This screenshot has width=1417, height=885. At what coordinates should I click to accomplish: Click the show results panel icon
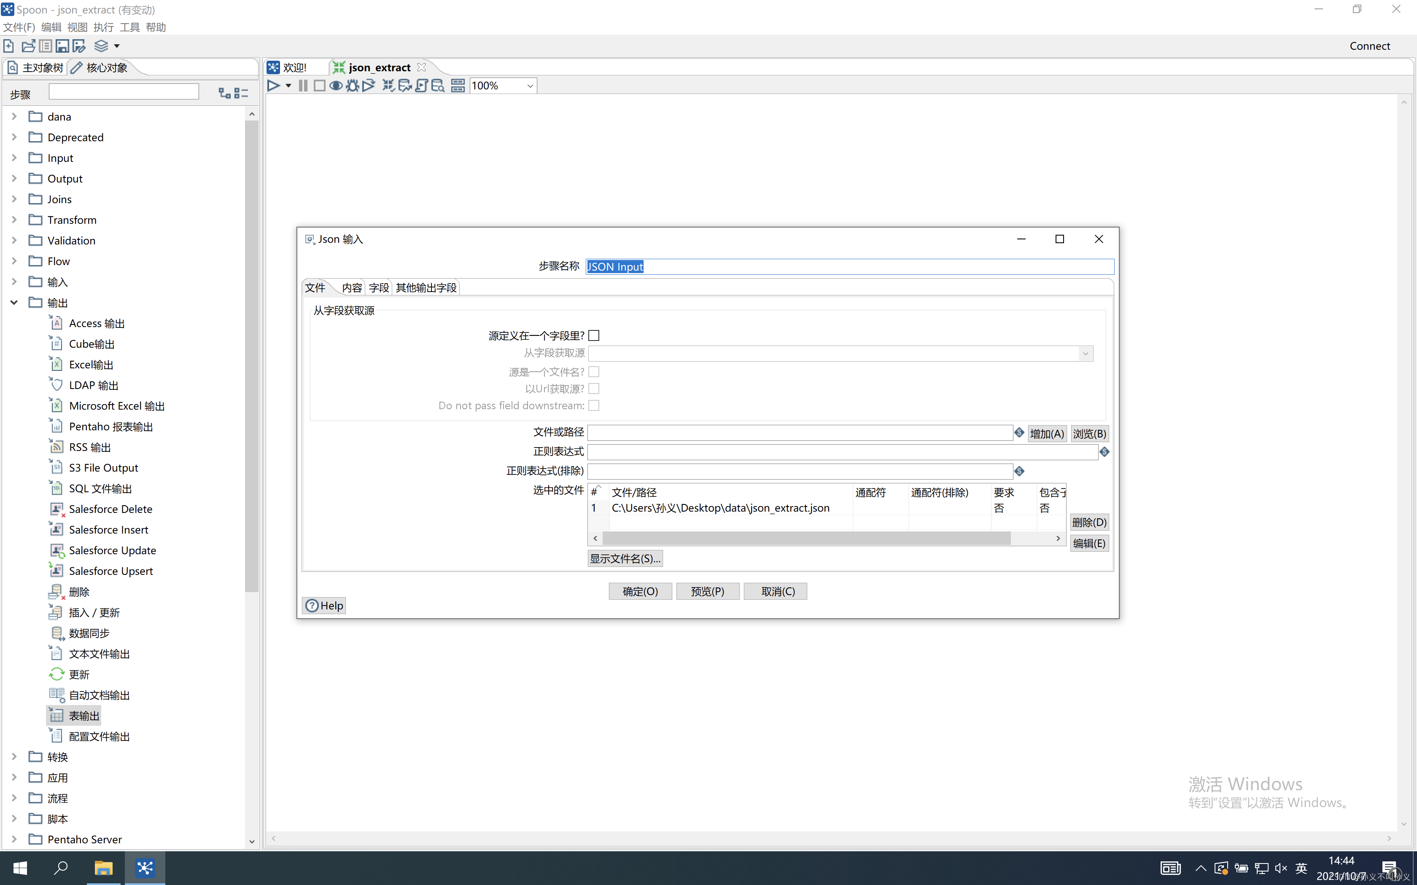[458, 86]
